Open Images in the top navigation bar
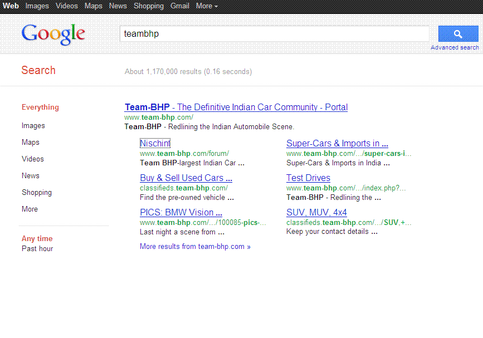 [x=37, y=6]
